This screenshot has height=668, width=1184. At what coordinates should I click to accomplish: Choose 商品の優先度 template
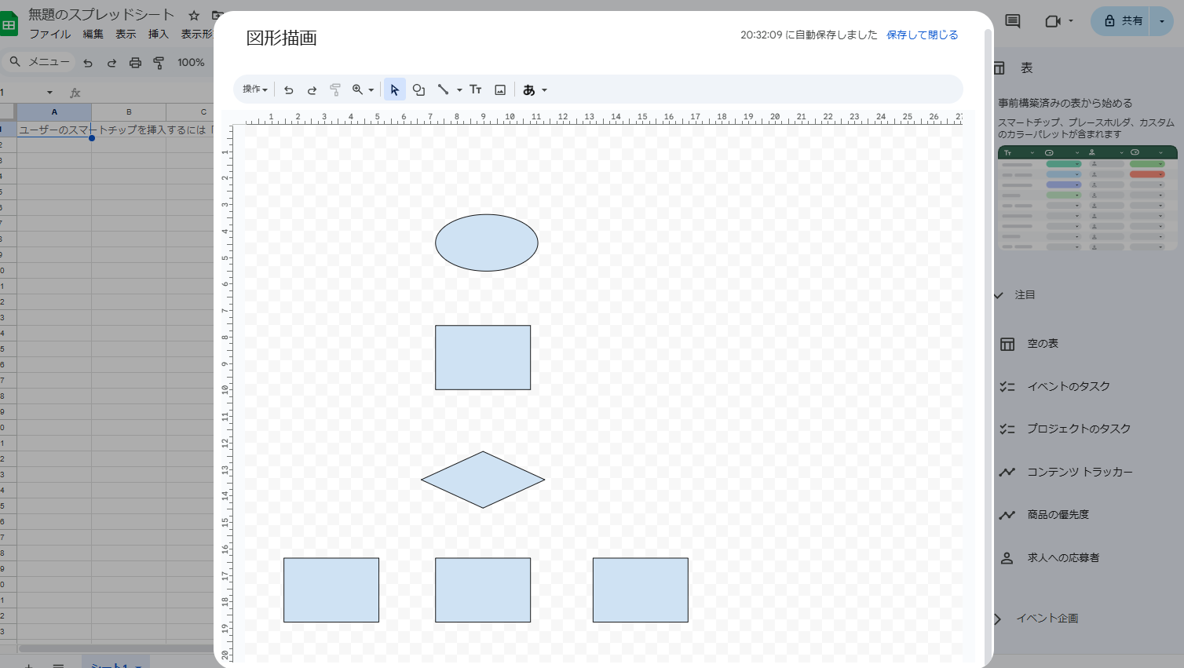(1058, 515)
